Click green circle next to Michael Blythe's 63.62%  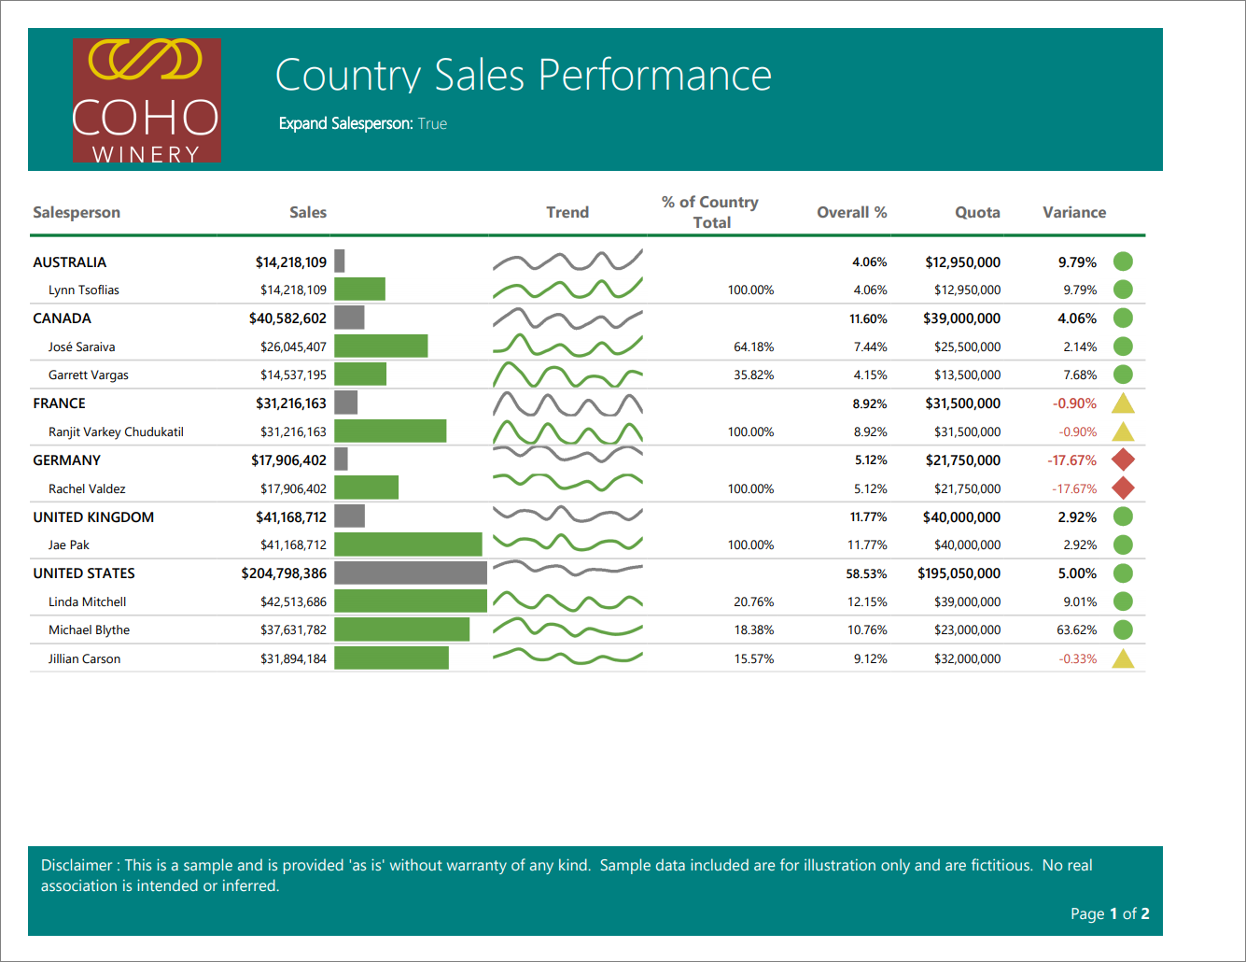1123,630
